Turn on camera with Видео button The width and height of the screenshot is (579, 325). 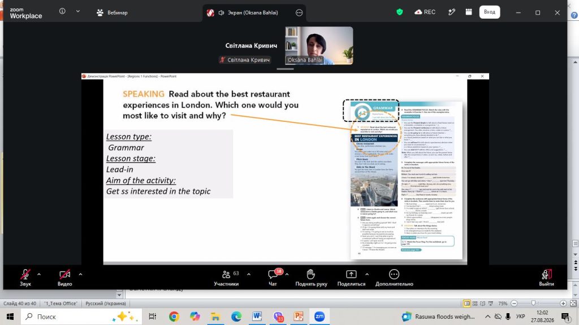click(64, 278)
